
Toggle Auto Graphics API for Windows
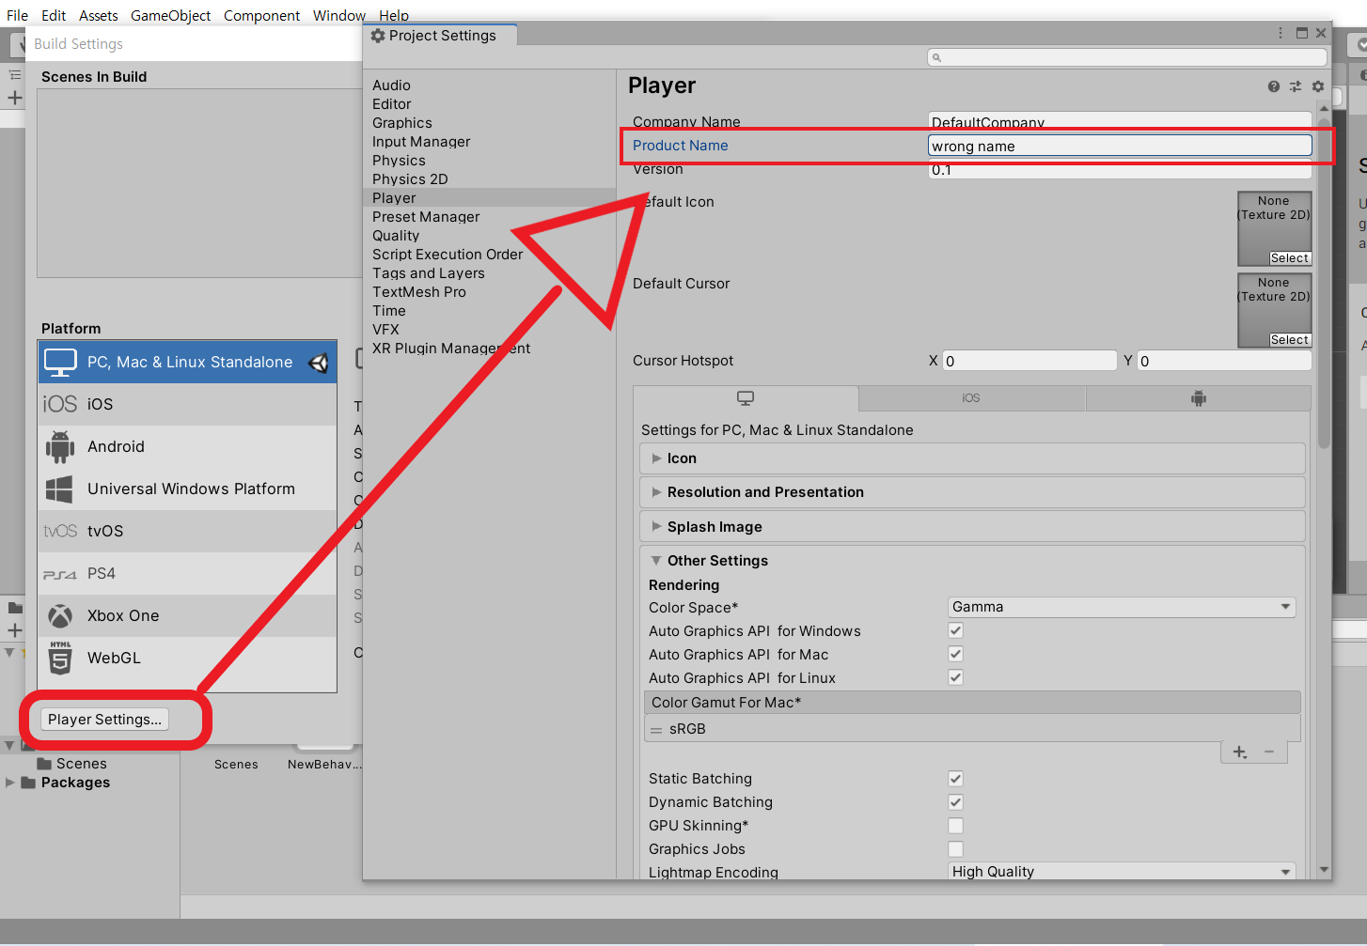click(955, 630)
